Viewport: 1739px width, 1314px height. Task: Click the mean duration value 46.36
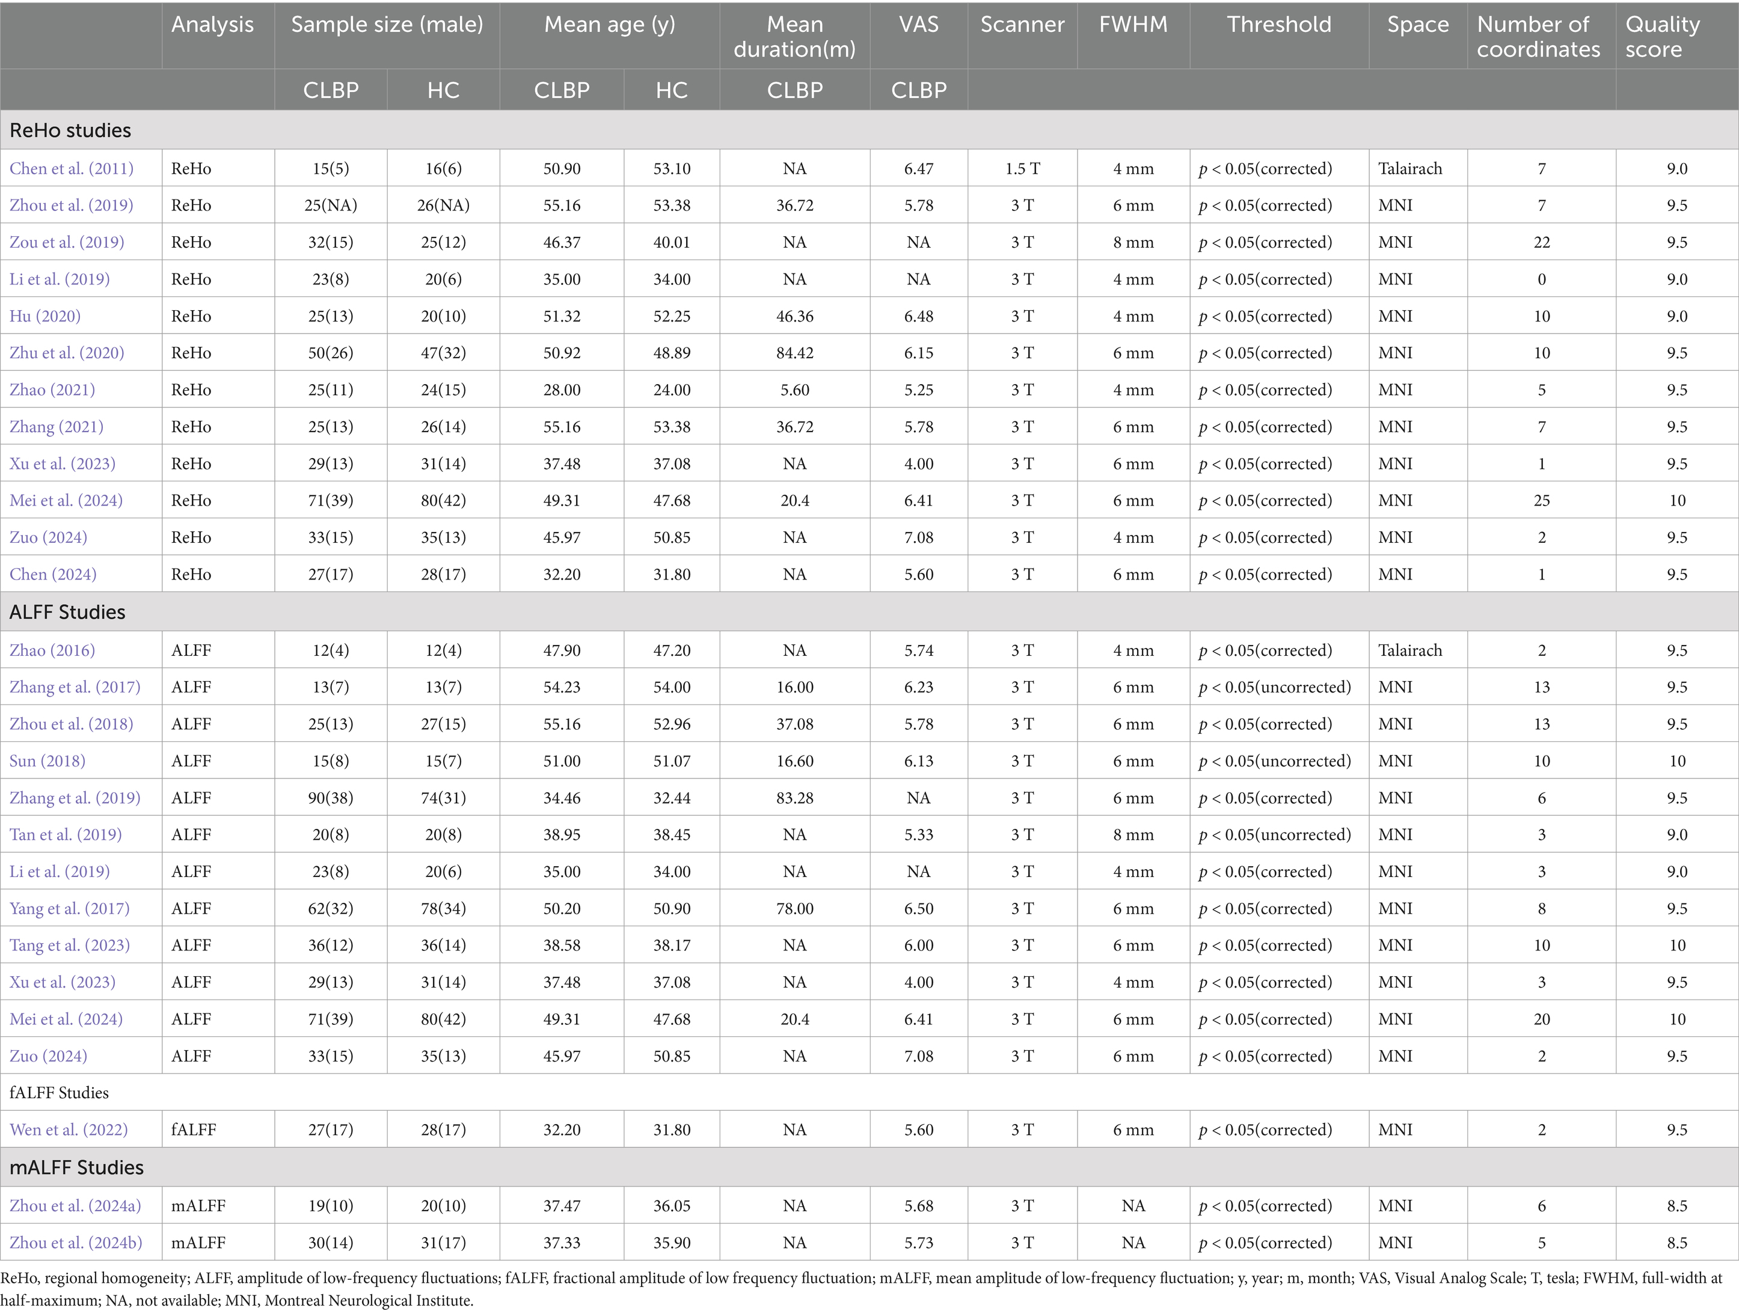(795, 316)
